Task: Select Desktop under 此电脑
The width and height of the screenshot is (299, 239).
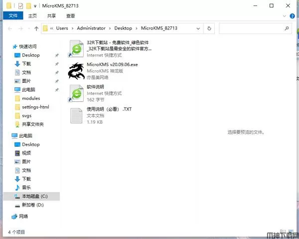Action: click(x=31, y=144)
